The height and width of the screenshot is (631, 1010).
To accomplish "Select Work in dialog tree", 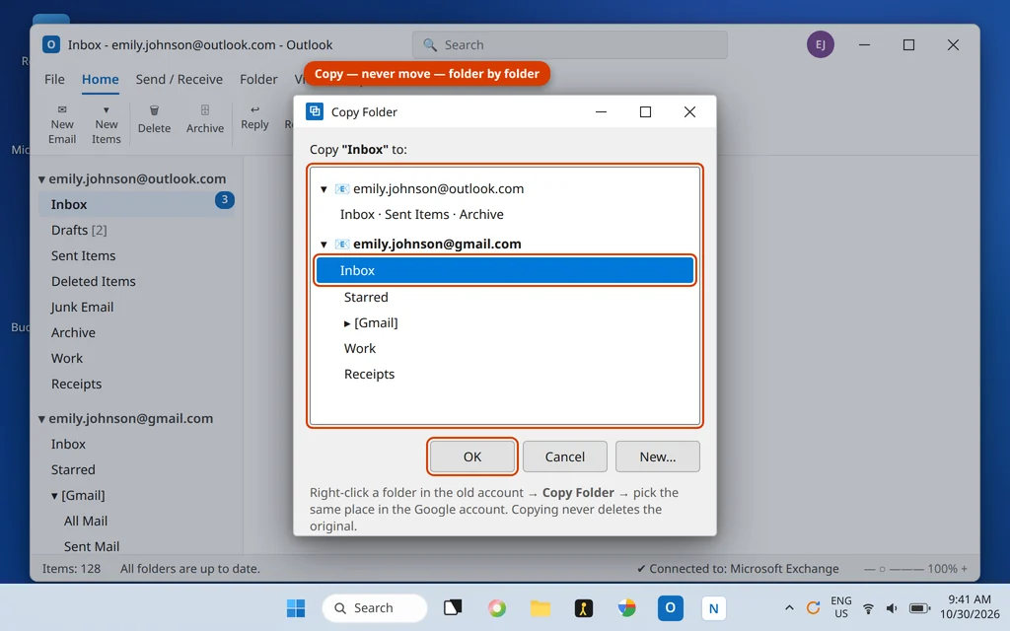I will coord(359,348).
